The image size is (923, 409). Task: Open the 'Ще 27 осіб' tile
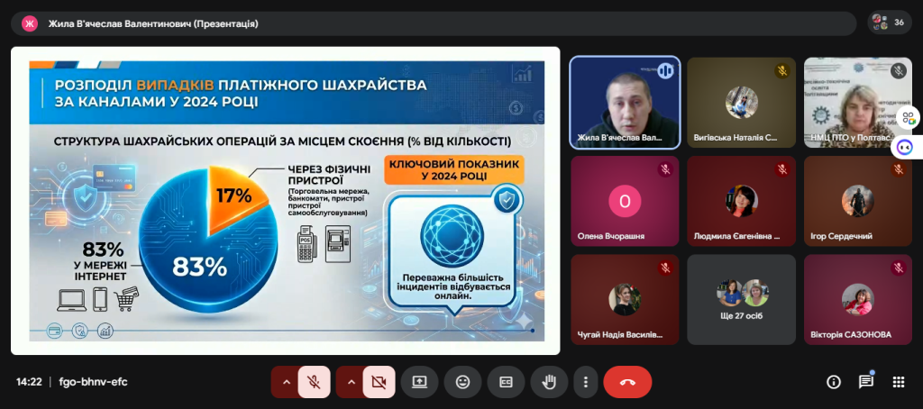742,299
